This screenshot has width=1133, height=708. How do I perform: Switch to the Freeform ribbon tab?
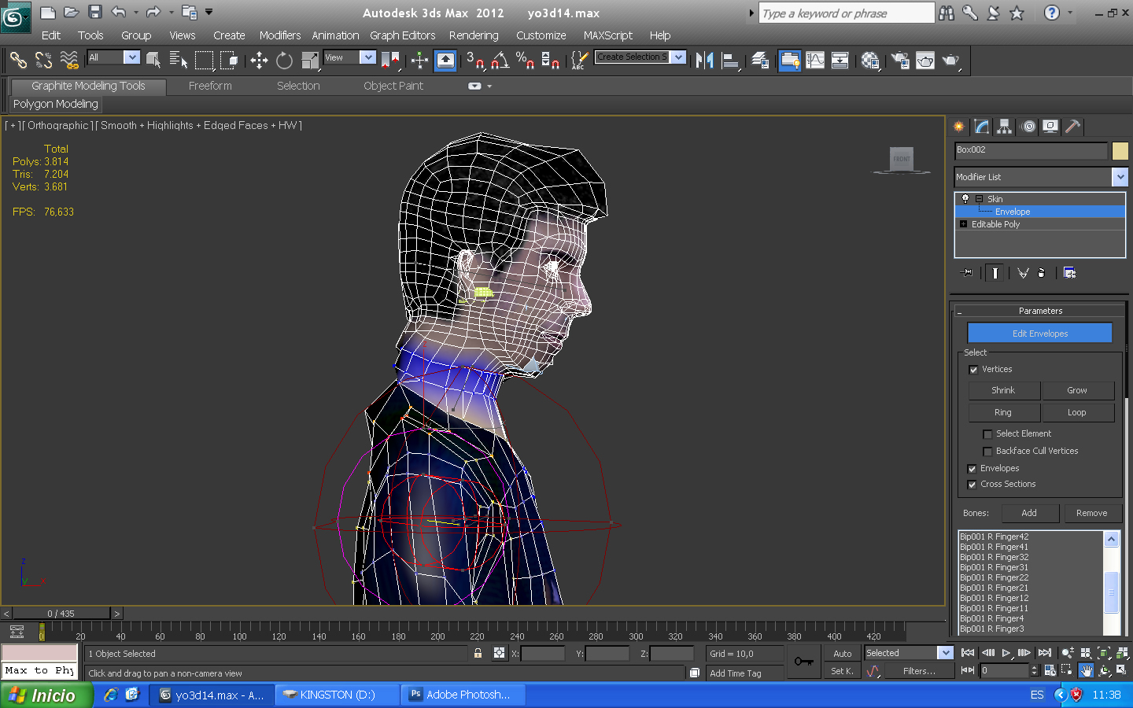210,86
